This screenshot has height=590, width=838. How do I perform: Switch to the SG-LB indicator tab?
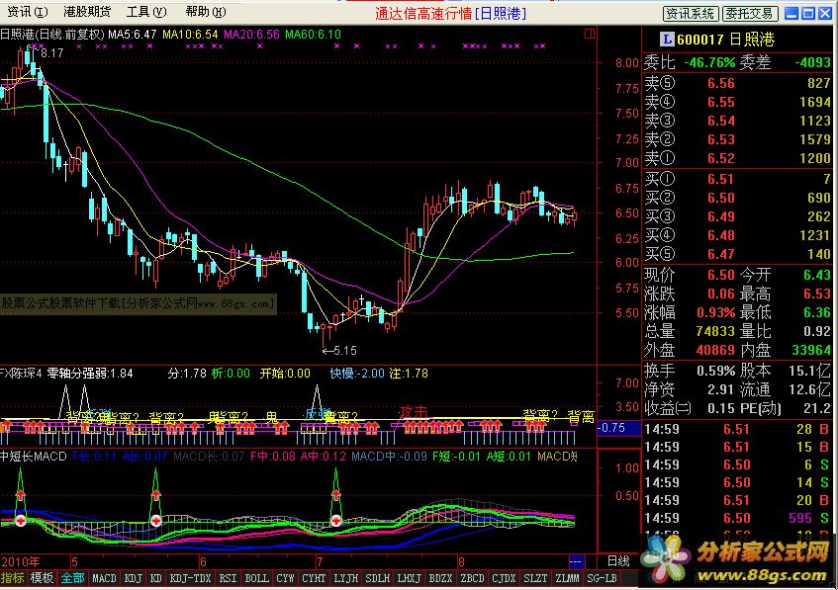tap(602, 578)
